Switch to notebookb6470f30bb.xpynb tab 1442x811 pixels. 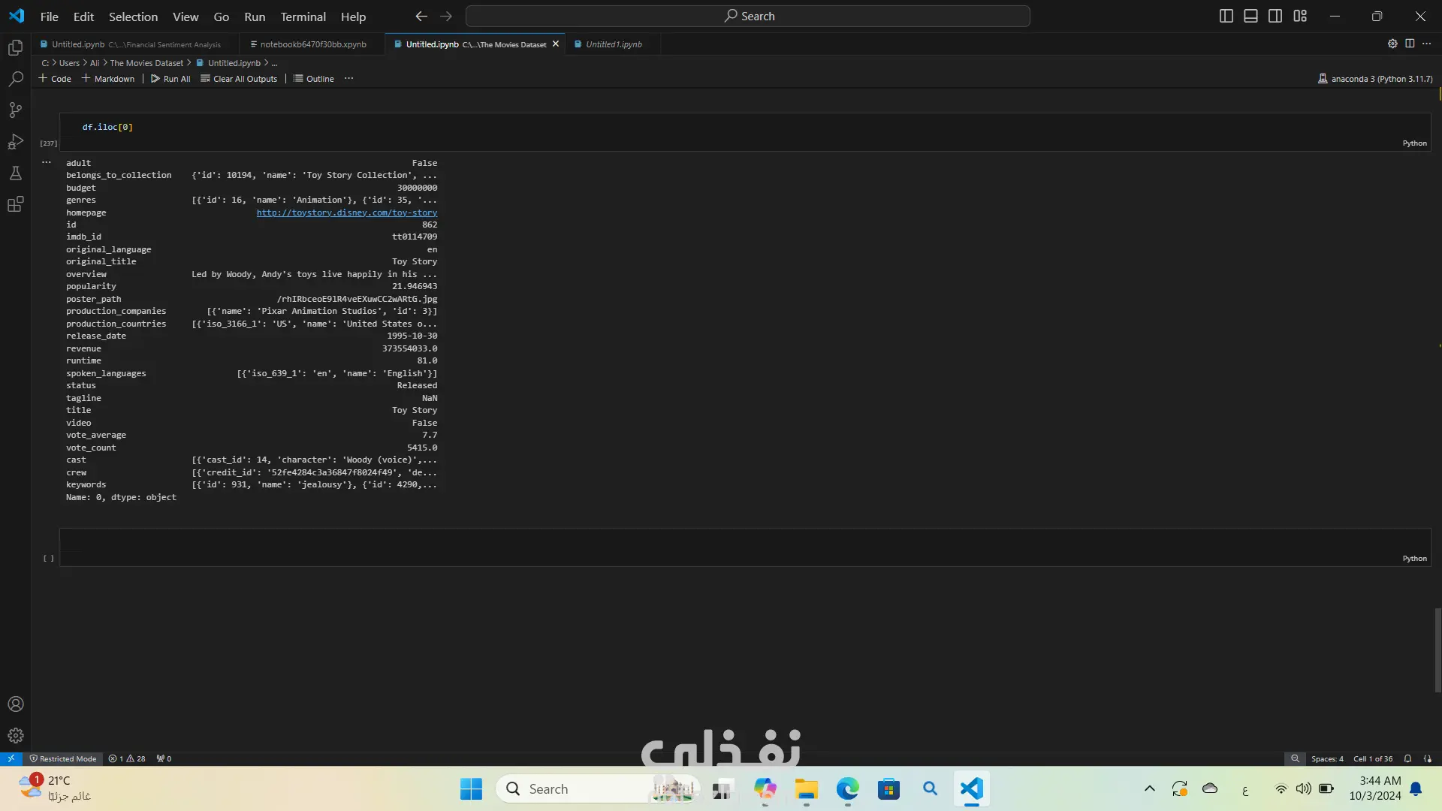[312, 44]
